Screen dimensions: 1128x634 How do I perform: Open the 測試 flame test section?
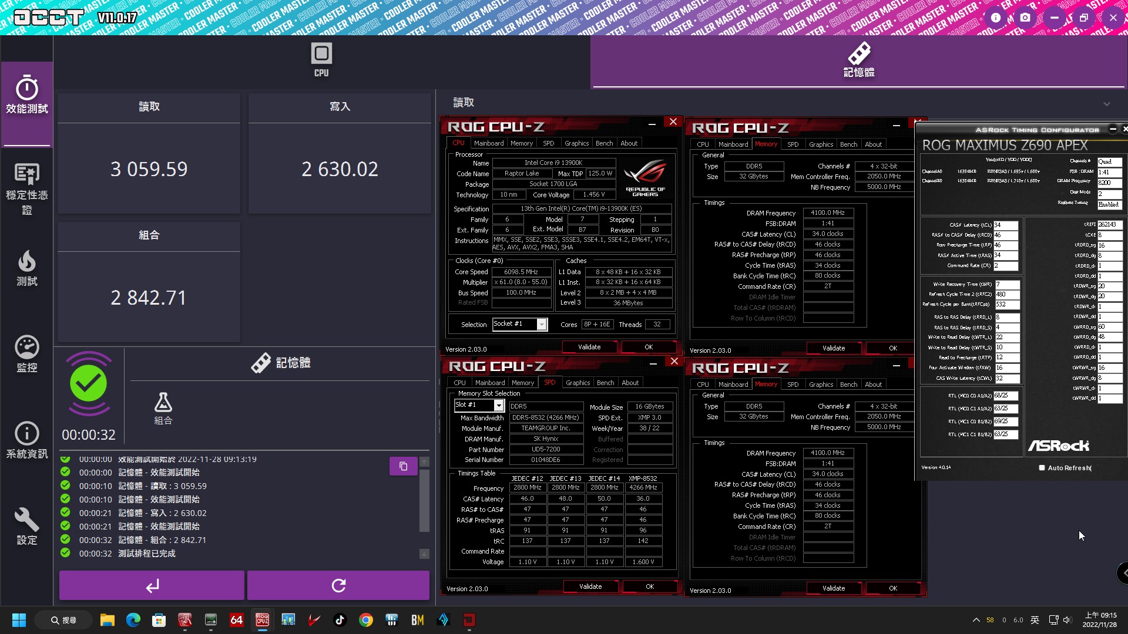[27, 268]
